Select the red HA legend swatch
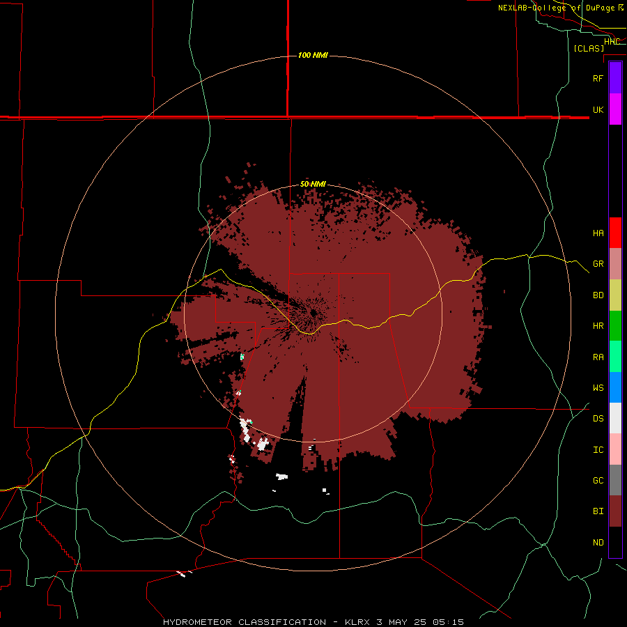627x627 pixels. pyautogui.click(x=615, y=233)
